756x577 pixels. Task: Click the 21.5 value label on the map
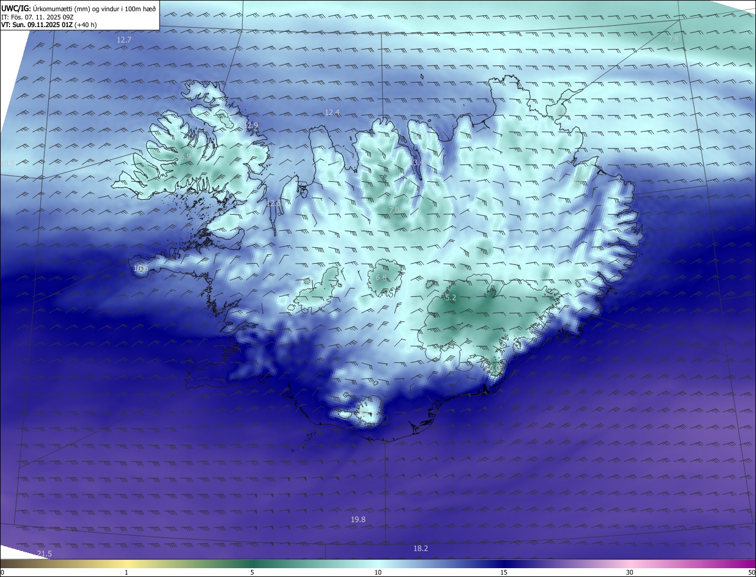(44, 553)
